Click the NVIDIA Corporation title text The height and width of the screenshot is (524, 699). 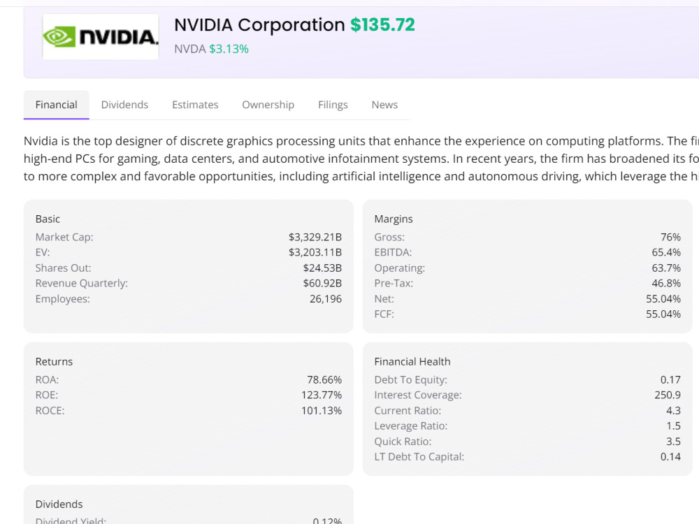(x=259, y=25)
